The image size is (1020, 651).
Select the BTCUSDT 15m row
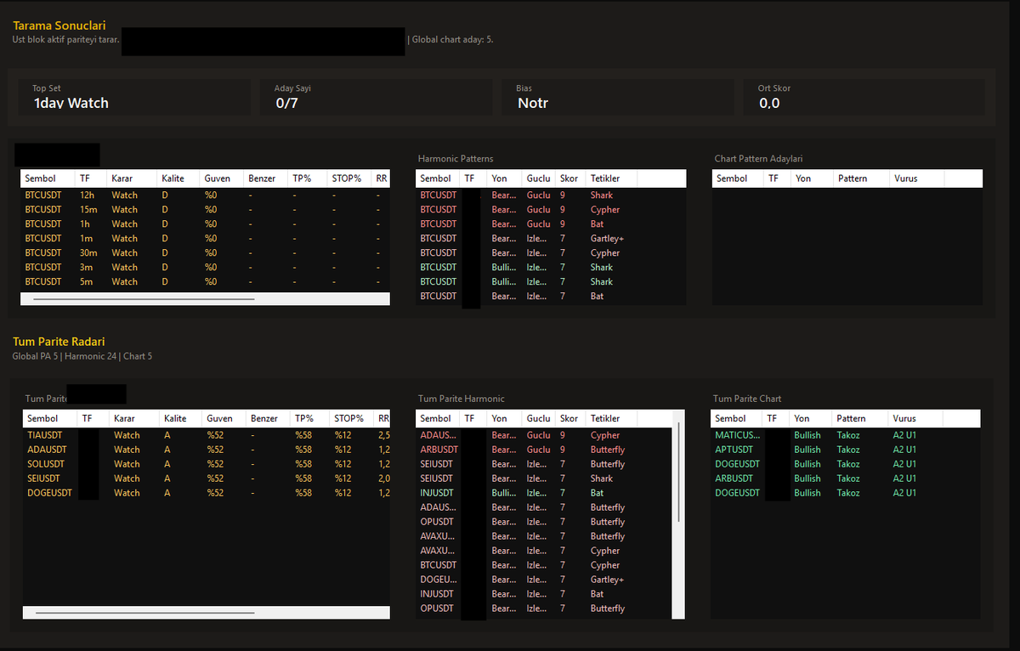(x=205, y=209)
